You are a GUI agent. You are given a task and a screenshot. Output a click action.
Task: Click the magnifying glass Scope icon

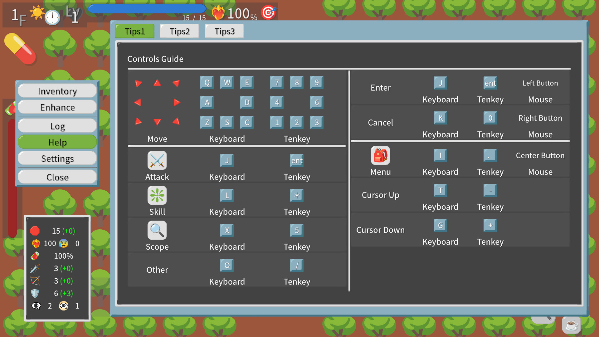click(x=157, y=230)
